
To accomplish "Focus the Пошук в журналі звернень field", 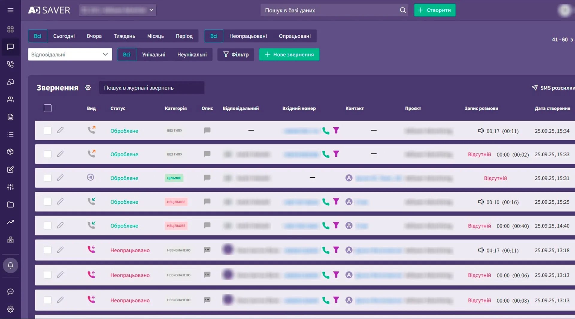I will 152,88.
